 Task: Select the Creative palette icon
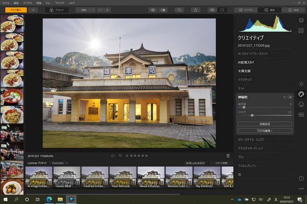click(x=301, y=94)
